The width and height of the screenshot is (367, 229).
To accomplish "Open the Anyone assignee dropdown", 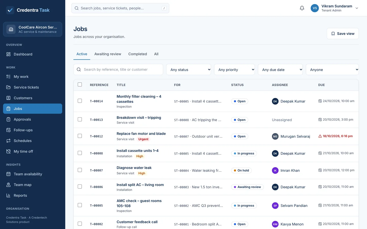I will [x=332, y=69].
